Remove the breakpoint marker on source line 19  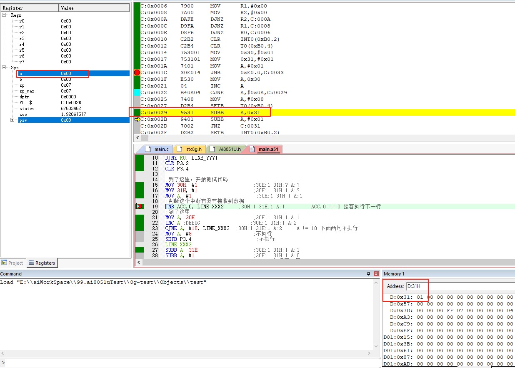pos(140,206)
